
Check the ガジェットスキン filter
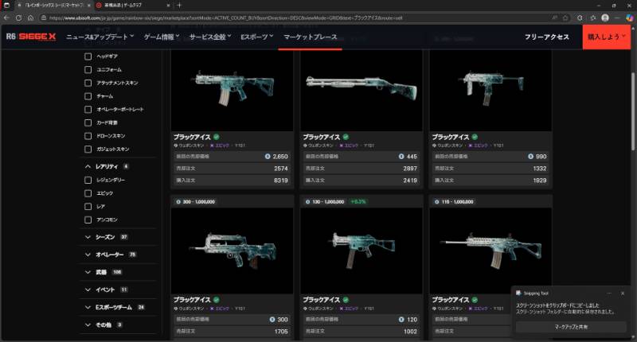coord(88,149)
